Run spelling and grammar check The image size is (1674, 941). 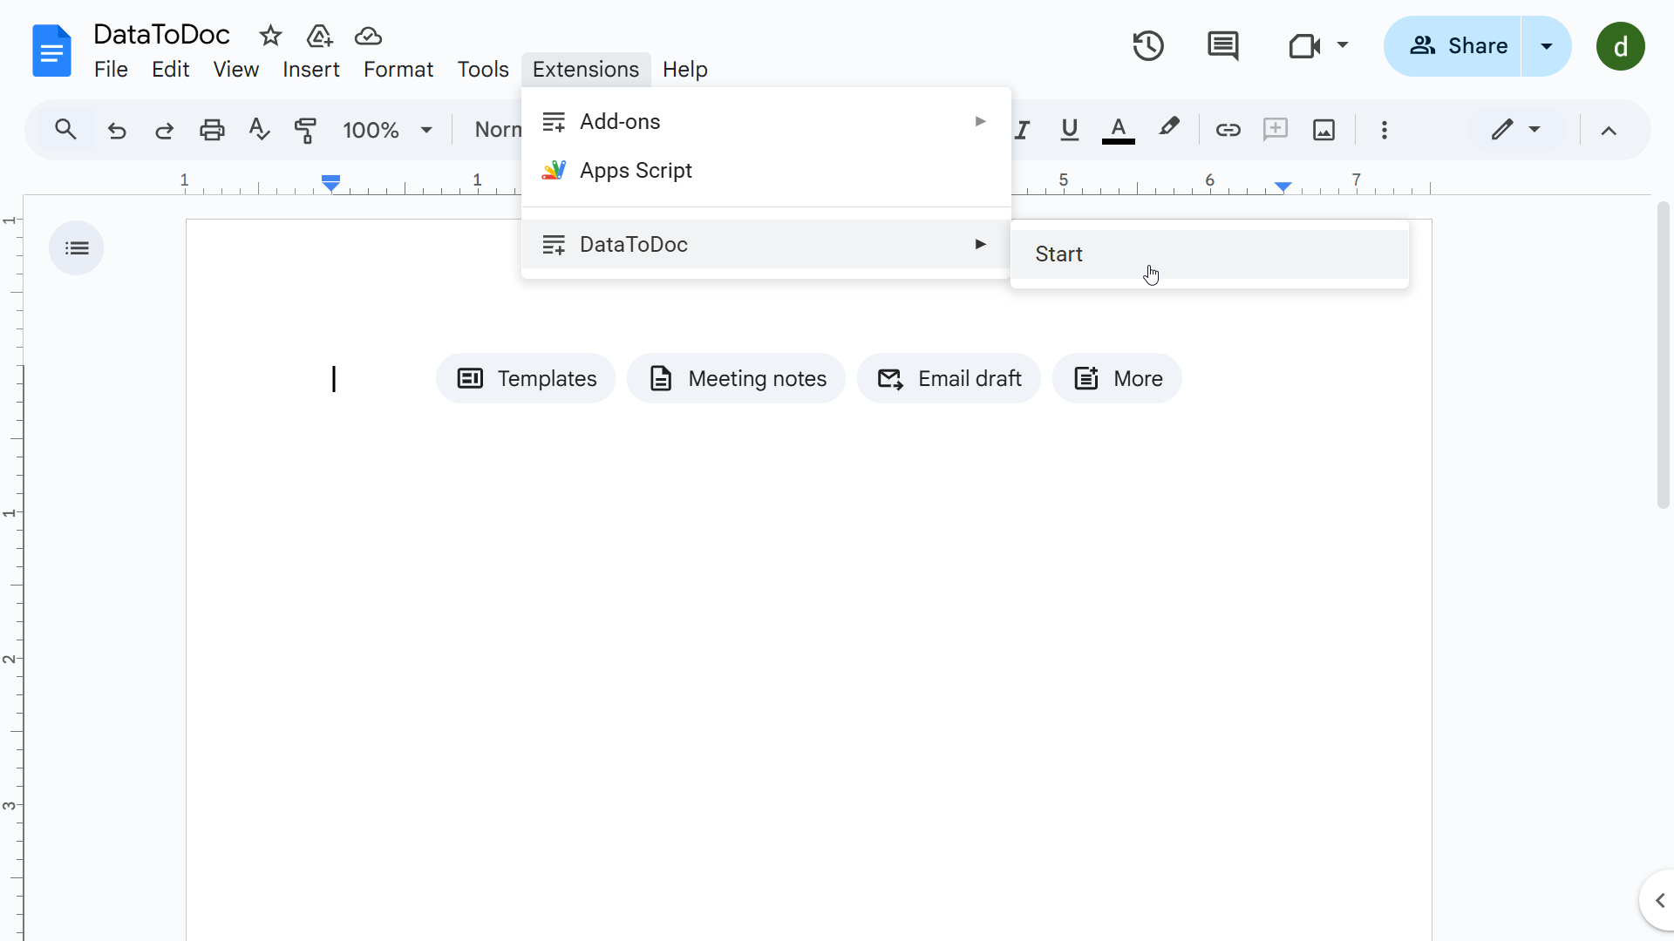coord(259,130)
